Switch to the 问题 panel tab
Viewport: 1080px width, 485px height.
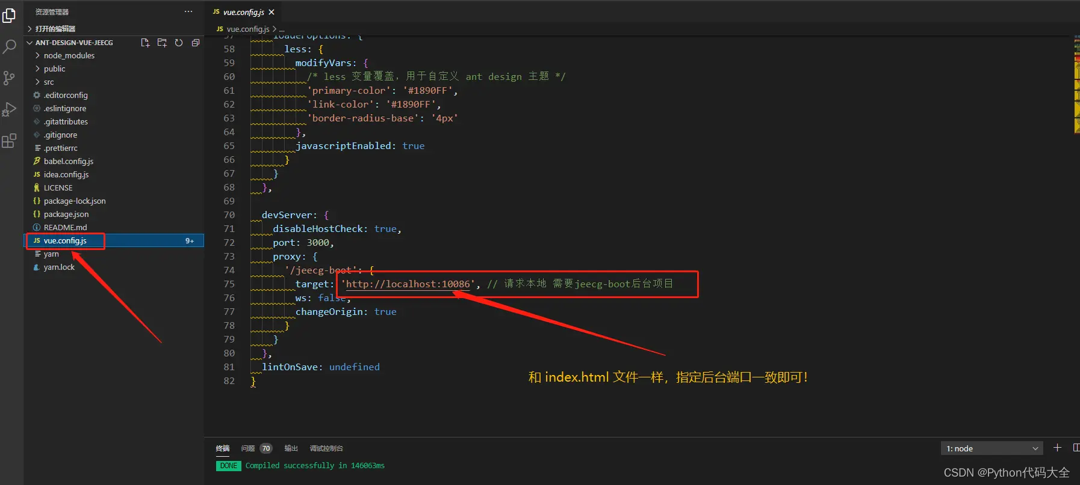247,448
